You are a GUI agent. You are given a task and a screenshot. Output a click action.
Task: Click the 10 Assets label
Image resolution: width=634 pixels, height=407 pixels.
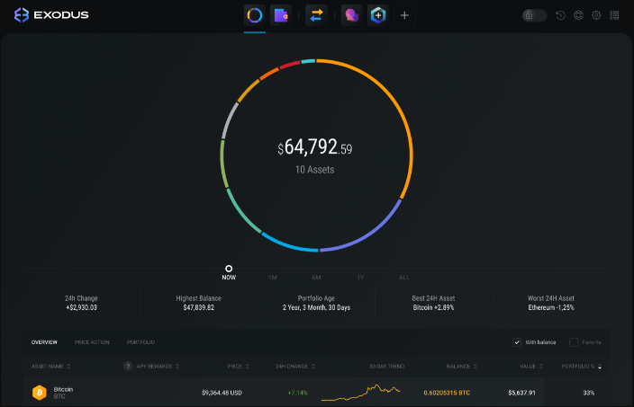pos(314,170)
